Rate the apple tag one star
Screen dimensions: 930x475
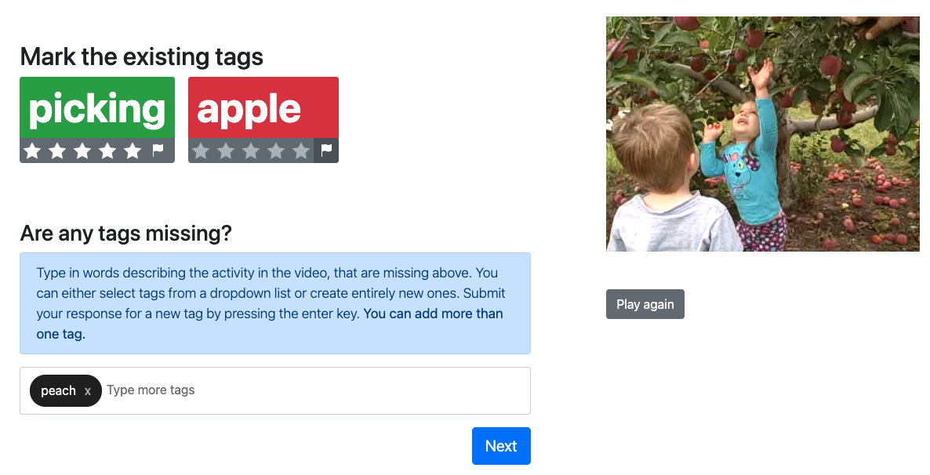pyautogui.click(x=201, y=150)
